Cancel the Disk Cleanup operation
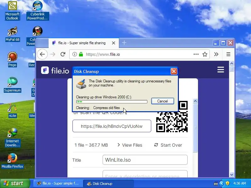Viewport: 251px width, 188px height. (x=163, y=101)
